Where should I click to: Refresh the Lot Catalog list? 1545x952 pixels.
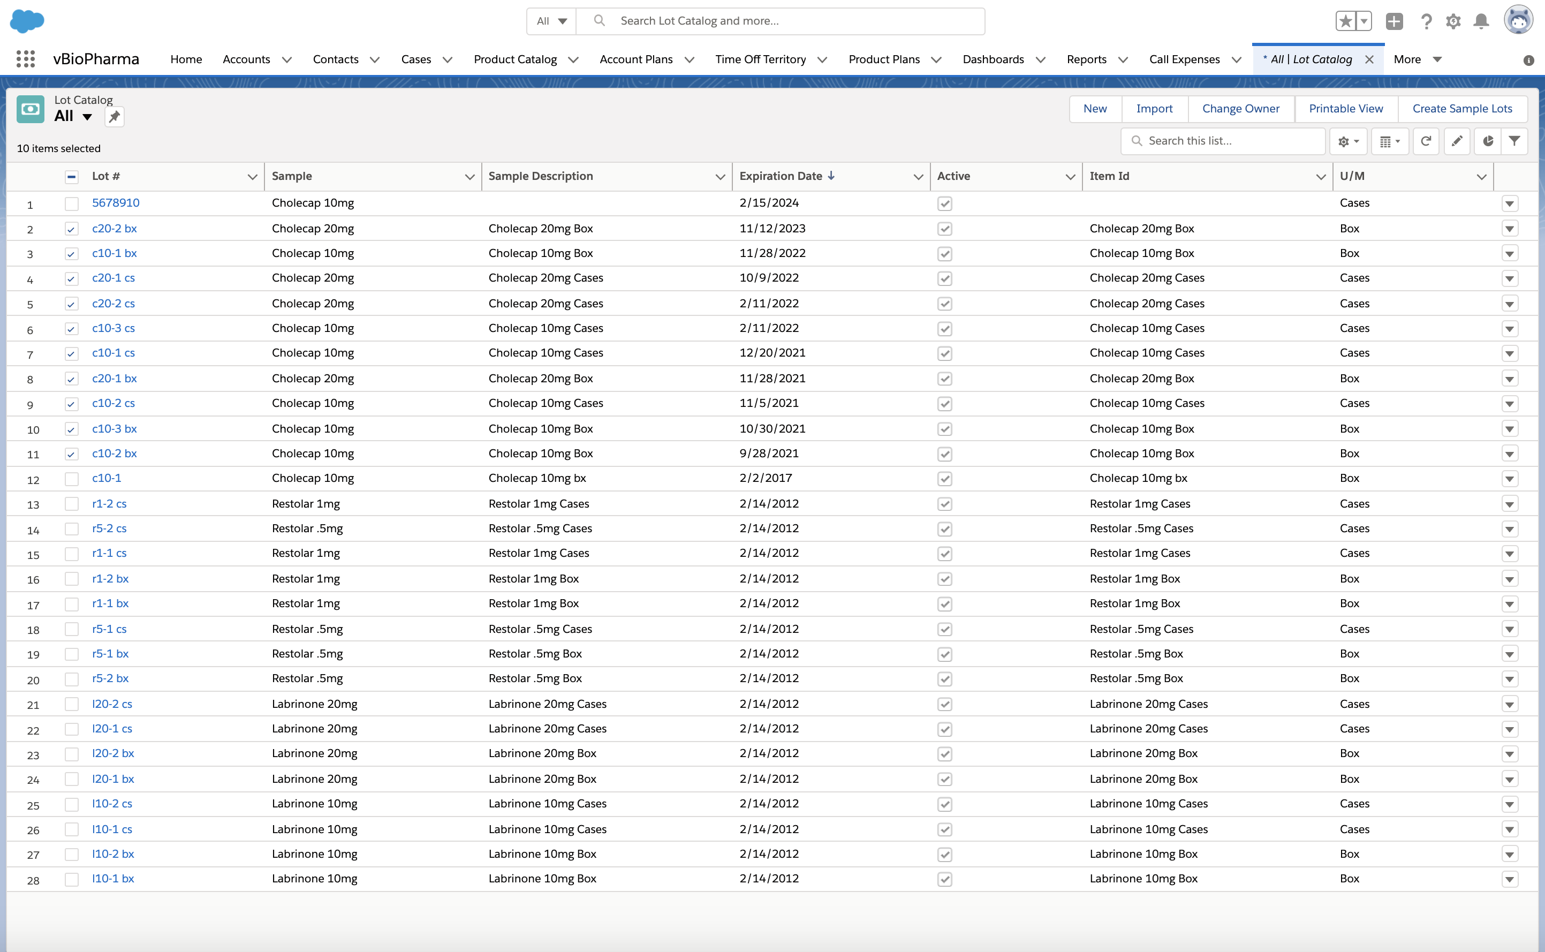(x=1426, y=141)
